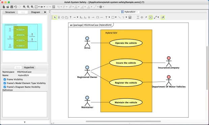Undo the last action

click(x=16, y=7)
